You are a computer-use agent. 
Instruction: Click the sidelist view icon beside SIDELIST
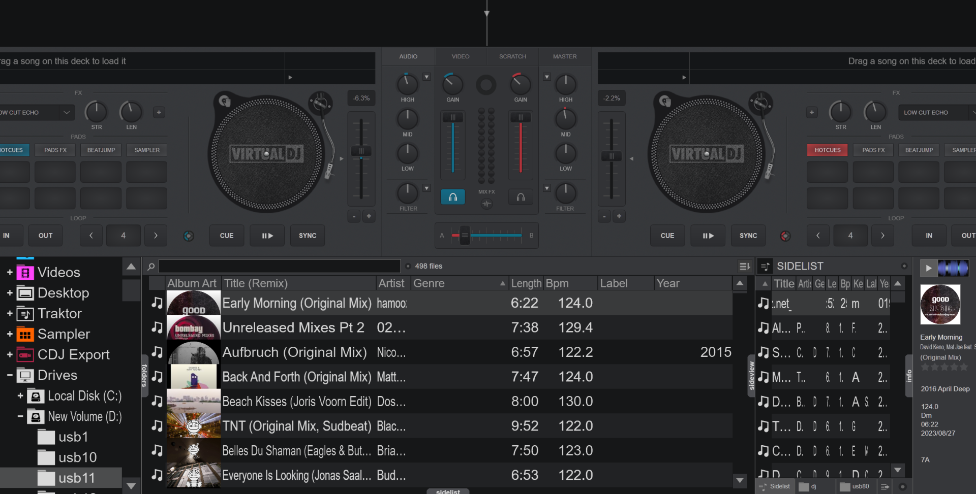click(765, 266)
